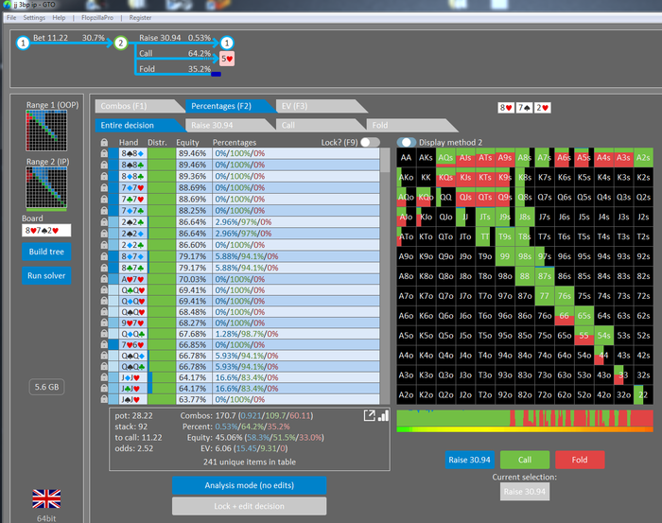The width and height of the screenshot is (662, 523).
Task: Click the AA cell in range matrix
Action: [406, 157]
